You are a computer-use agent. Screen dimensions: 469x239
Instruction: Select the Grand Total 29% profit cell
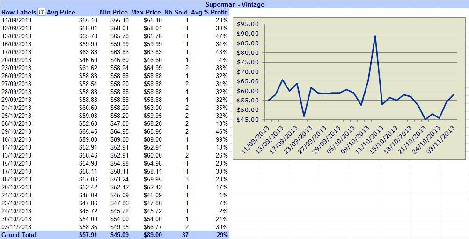click(x=222, y=235)
